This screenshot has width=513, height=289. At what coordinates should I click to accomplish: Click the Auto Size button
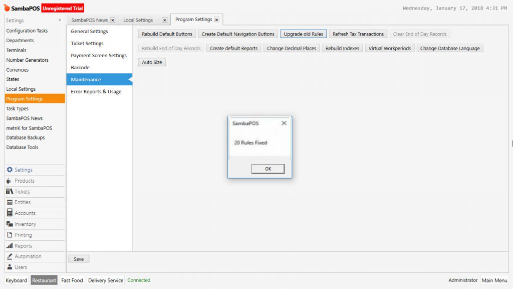(x=152, y=62)
